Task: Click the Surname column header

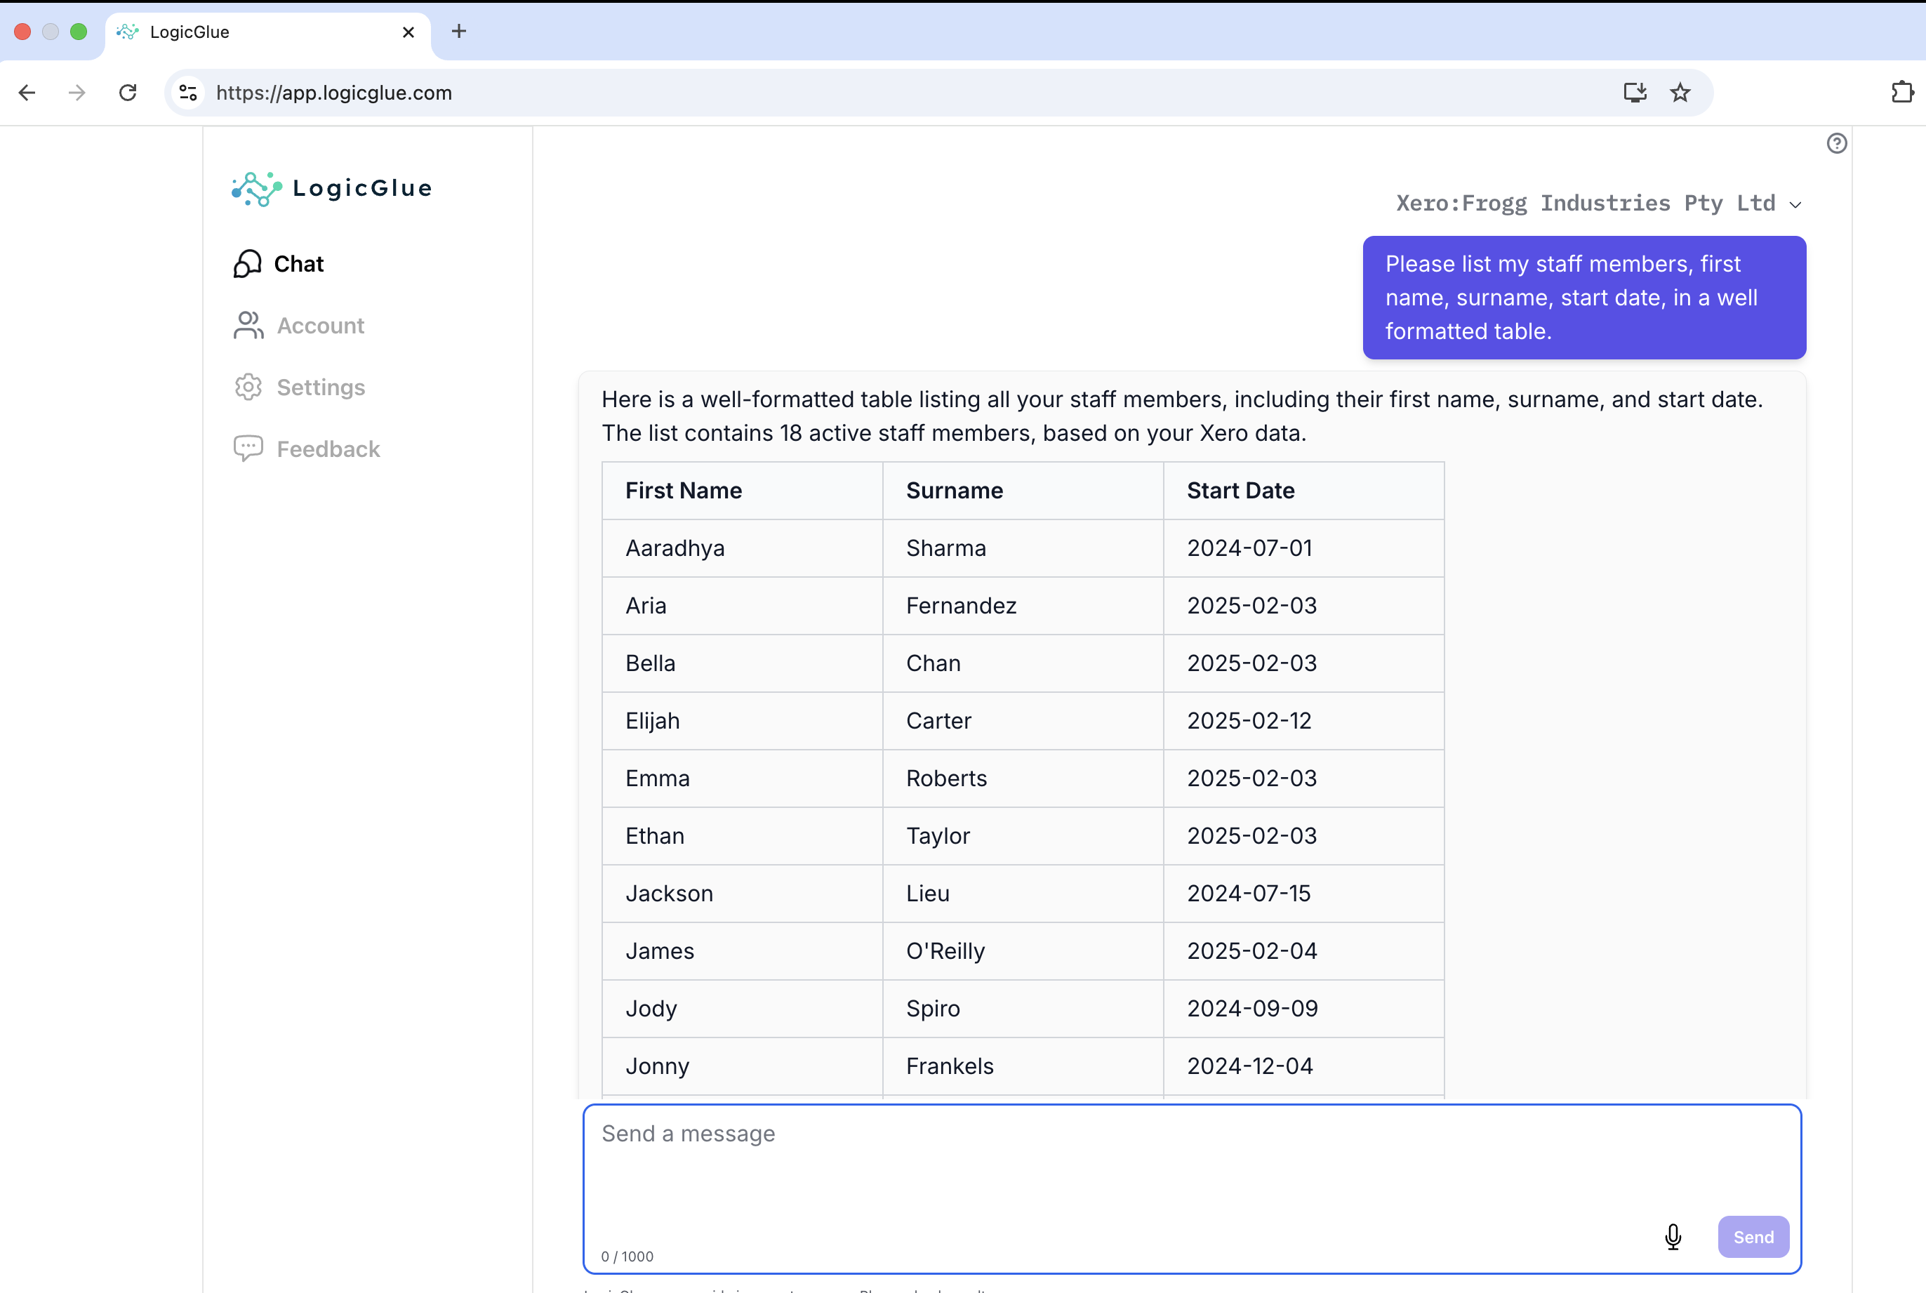Action: click(1023, 491)
